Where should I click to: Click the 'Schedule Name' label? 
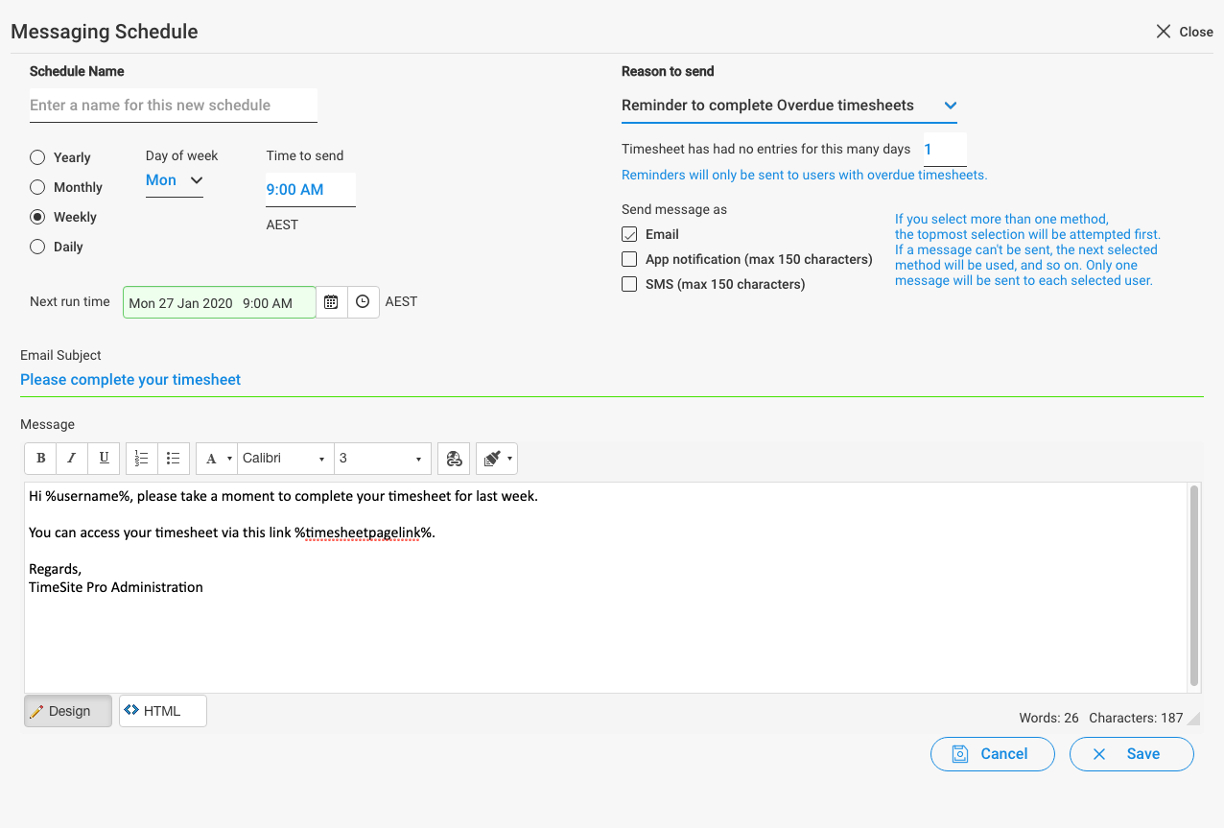(x=77, y=71)
